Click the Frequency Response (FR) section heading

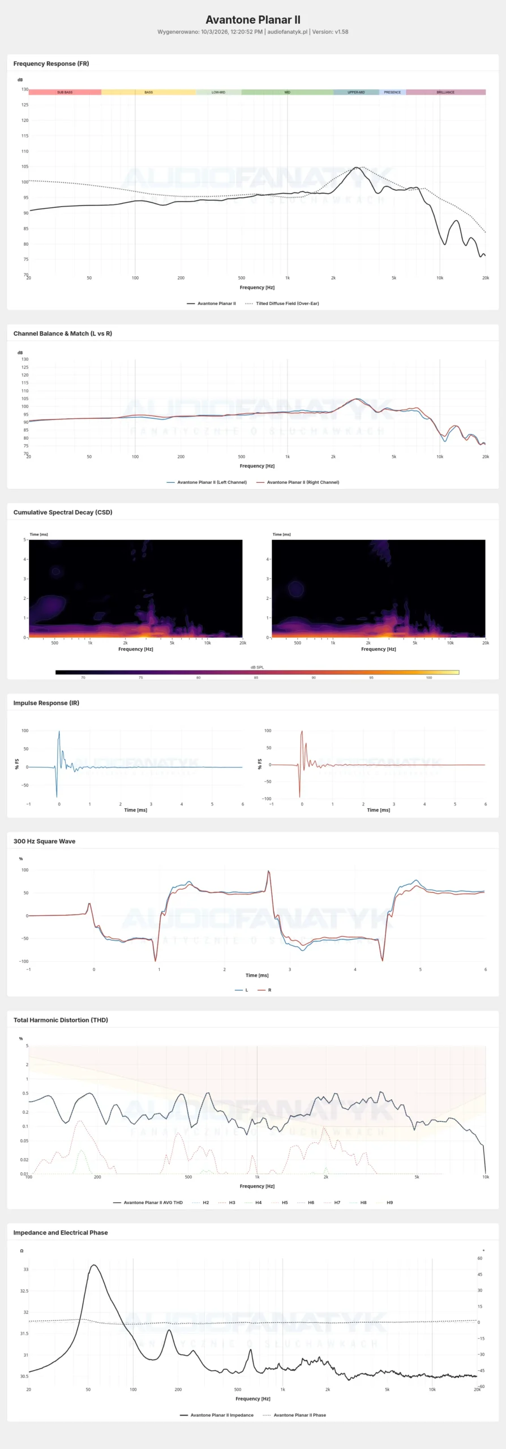click(x=51, y=64)
